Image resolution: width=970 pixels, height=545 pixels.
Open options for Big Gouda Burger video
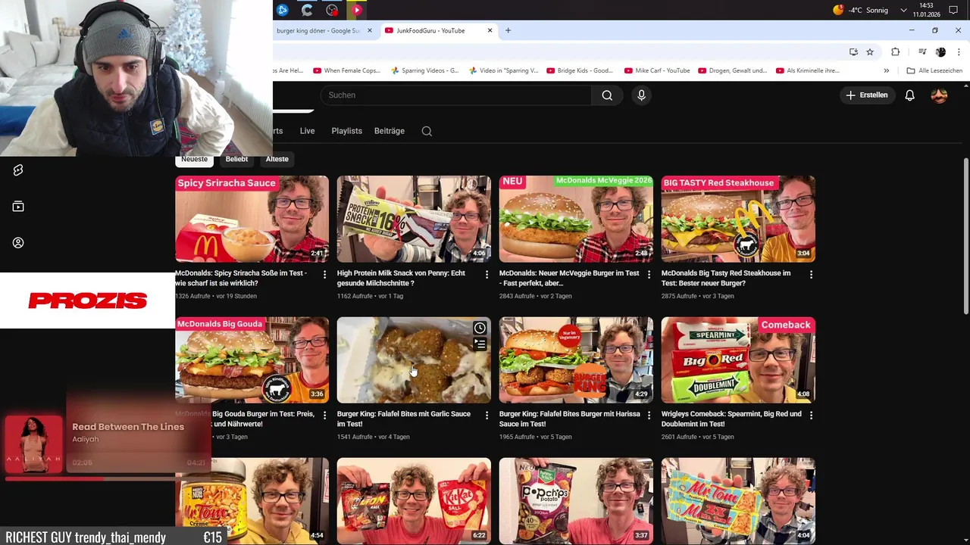(x=324, y=416)
